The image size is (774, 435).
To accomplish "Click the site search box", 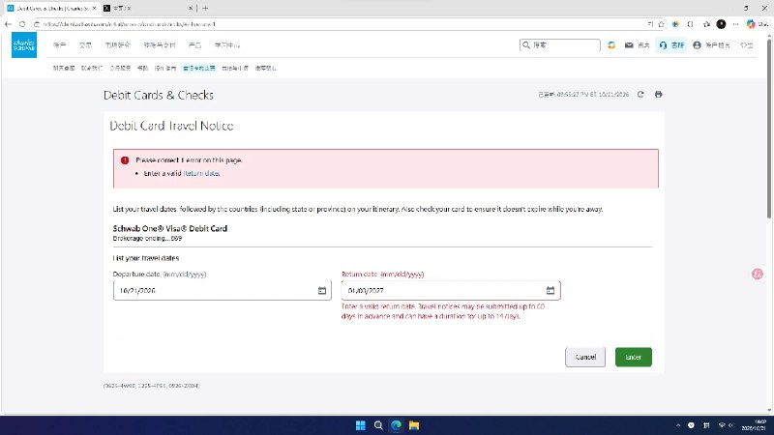I will pyautogui.click(x=560, y=44).
